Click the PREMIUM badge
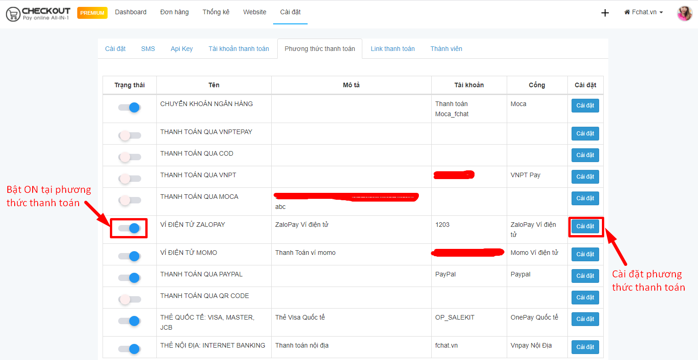Viewport: 698px width, 360px height. pyautogui.click(x=92, y=13)
